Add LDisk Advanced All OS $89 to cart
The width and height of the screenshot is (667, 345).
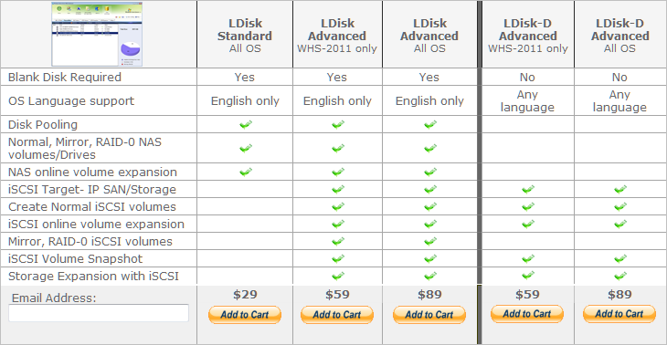pyautogui.click(x=429, y=315)
